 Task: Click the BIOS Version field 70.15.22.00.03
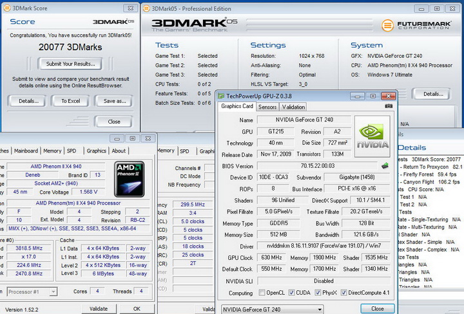point(318,166)
